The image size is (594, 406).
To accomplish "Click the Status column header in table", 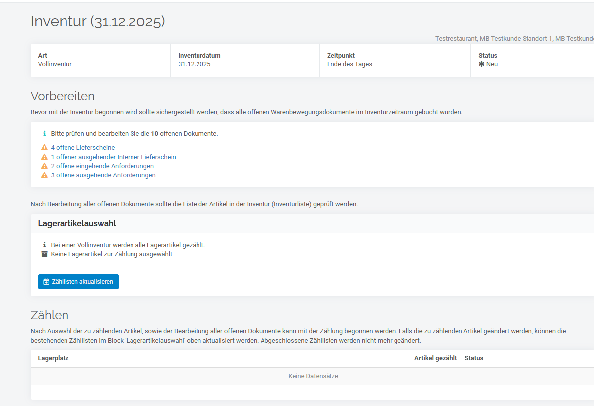I will pos(474,358).
